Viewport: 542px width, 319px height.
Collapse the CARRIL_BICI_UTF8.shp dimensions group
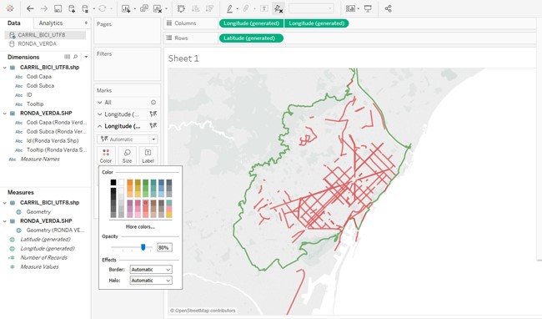pos(5,68)
